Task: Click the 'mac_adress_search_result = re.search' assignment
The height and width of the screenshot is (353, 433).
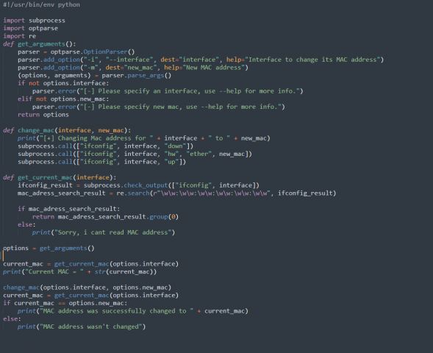Action: tap(176, 193)
